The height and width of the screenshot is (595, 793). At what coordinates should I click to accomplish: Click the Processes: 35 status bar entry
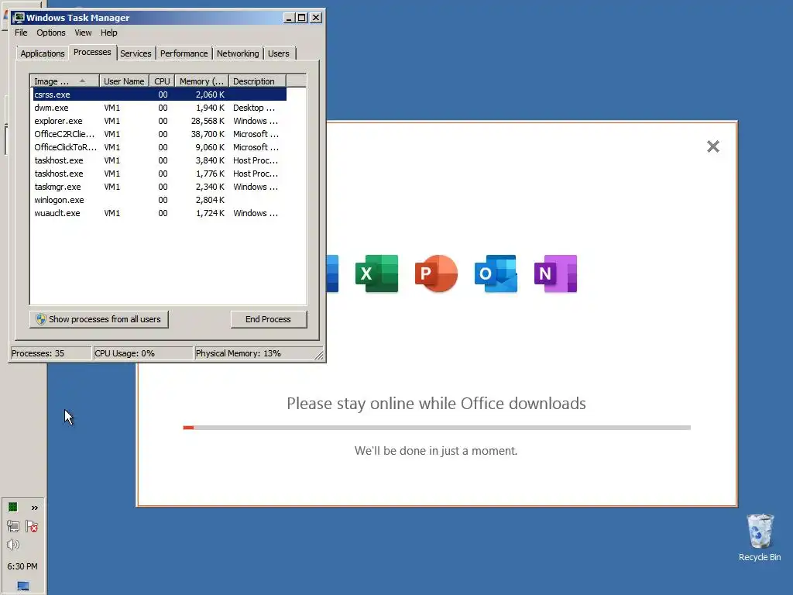click(x=51, y=353)
